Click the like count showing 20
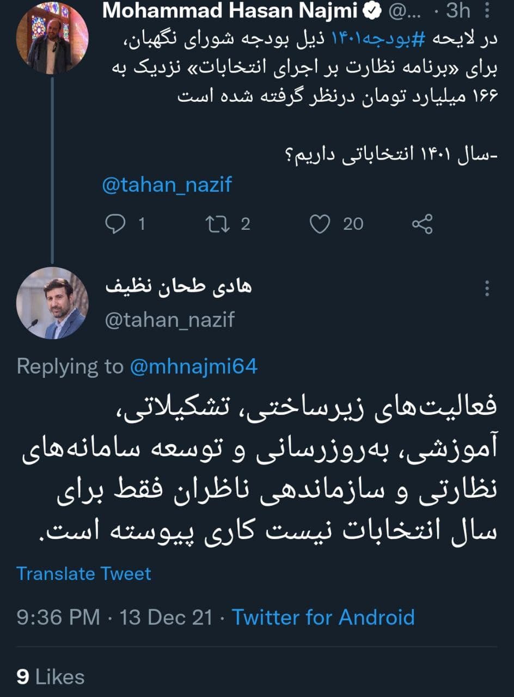The width and height of the screenshot is (514, 697). (x=354, y=222)
